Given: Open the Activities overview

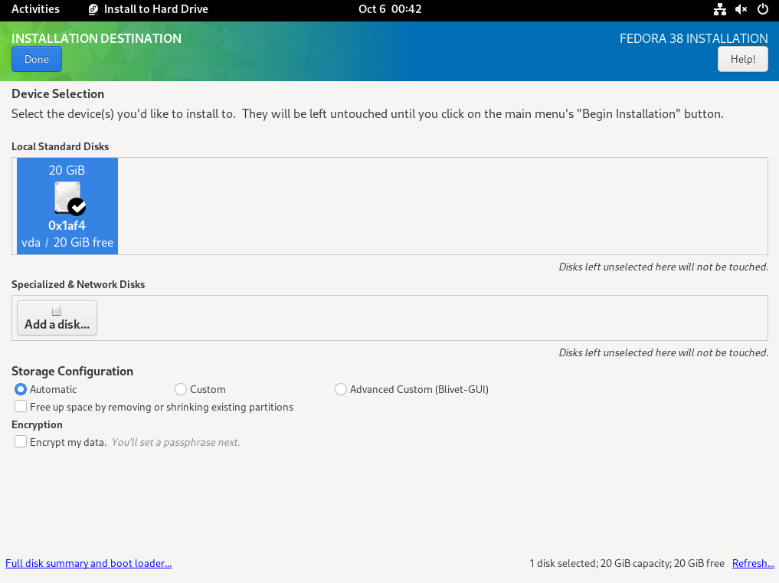Looking at the screenshot, I should coord(35,9).
